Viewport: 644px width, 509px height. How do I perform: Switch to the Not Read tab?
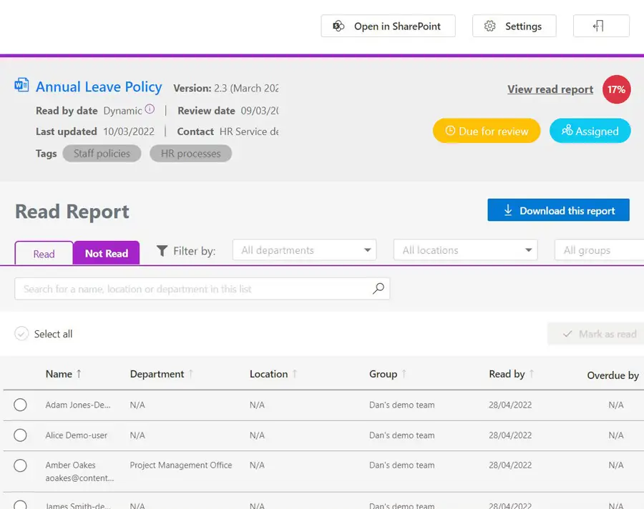coord(107,253)
